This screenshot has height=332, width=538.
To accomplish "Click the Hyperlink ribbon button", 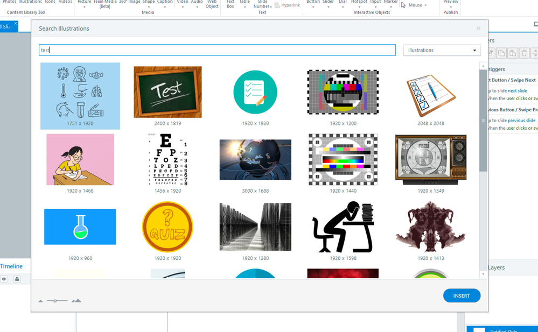I will coord(287,5).
